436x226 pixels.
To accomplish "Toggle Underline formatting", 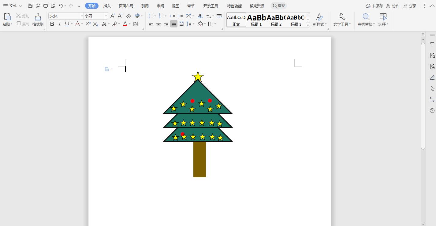I will (67, 24).
